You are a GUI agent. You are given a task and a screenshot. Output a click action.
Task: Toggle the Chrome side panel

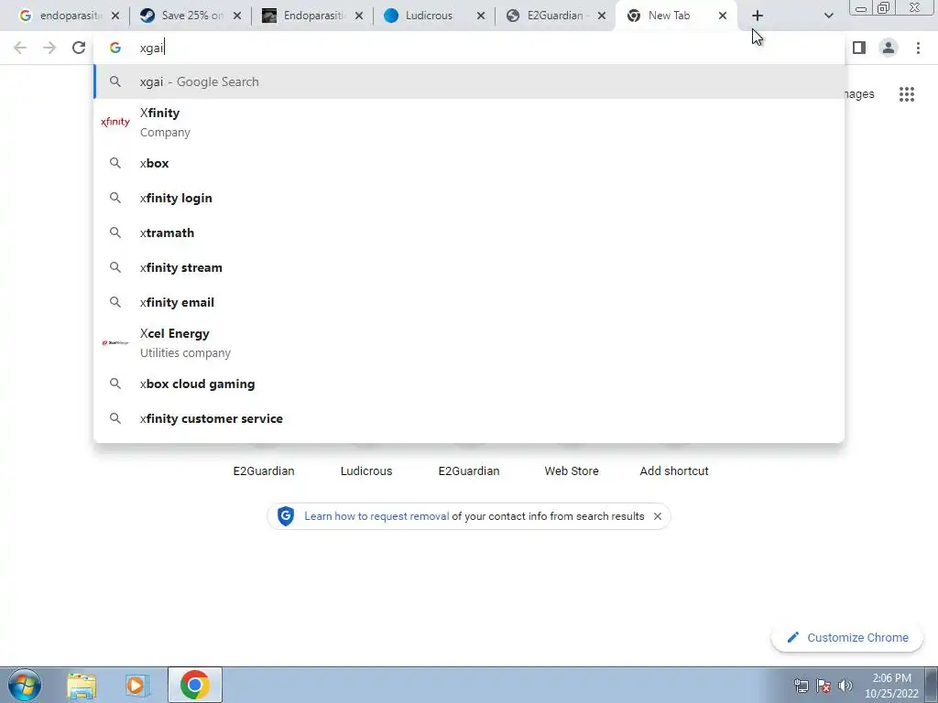click(x=859, y=48)
